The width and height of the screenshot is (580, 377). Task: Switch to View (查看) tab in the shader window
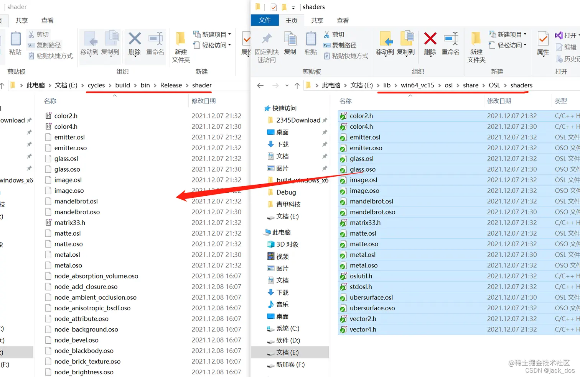pyautogui.click(x=48, y=21)
